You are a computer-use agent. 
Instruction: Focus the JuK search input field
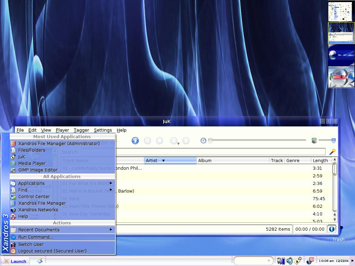coord(203,152)
